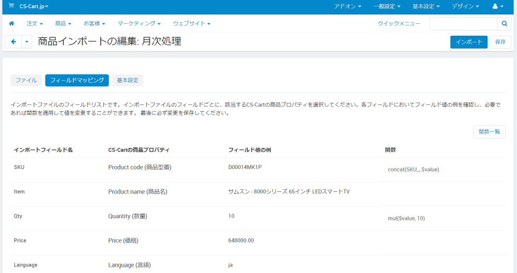Click the サムスン 8000シリーズ example value
The height and width of the screenshot is (273, 517).
pyautogui.click(x=289, y=191)
